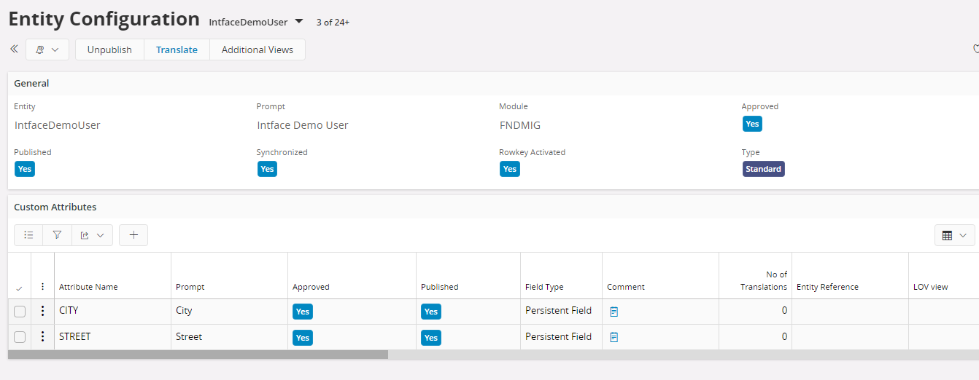This screenshot has width=979, height=380.
Task: Open the table column layout dropdown
Action: [954, 235]
